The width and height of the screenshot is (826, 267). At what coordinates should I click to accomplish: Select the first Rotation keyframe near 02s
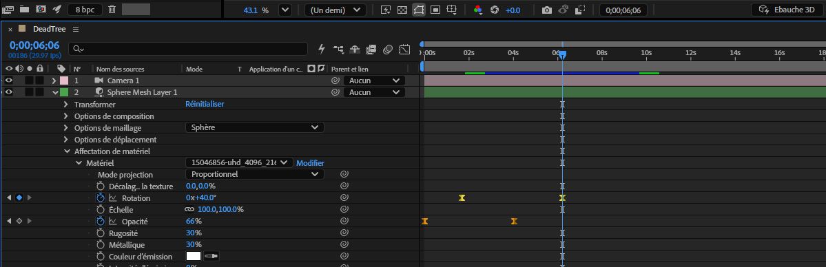click(462, 198)
